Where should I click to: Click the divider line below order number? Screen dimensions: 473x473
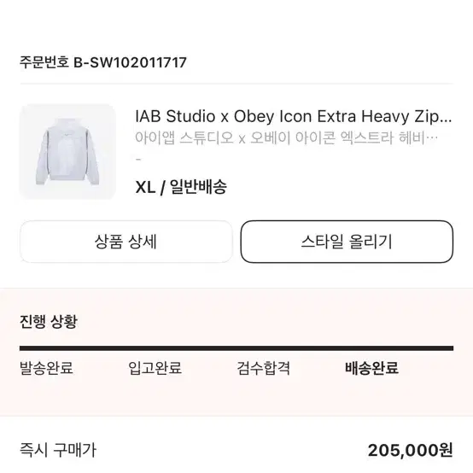[x=236, y=84]
